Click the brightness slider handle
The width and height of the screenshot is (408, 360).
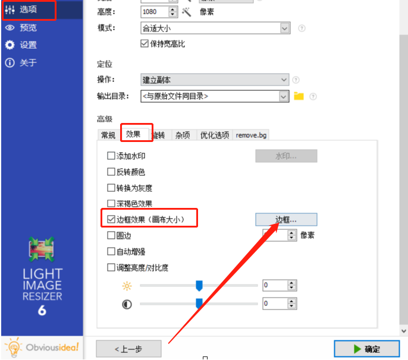point(199,286)
